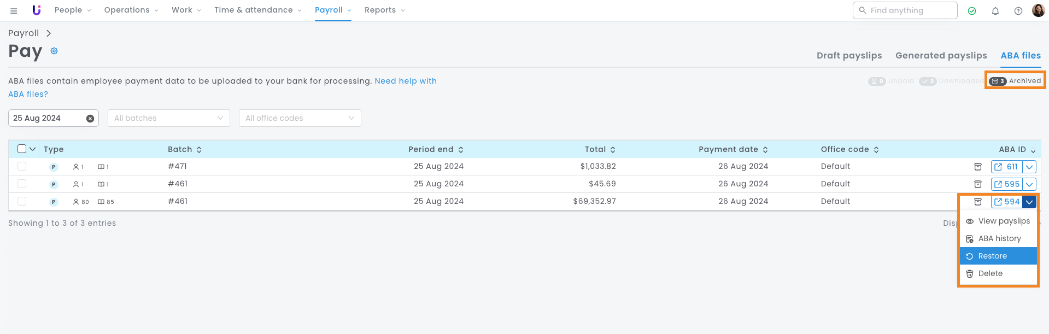The image size is (1049, 334).
Task: Open the help question mark icon
Action: 1018,11
